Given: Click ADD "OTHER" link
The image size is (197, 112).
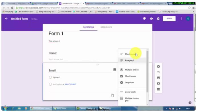Looking at the screenshot, I should click(x=71, y=84).
